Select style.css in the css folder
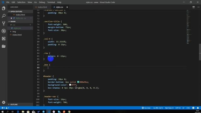This screenshot has width=201, height=113. (20, 28)
